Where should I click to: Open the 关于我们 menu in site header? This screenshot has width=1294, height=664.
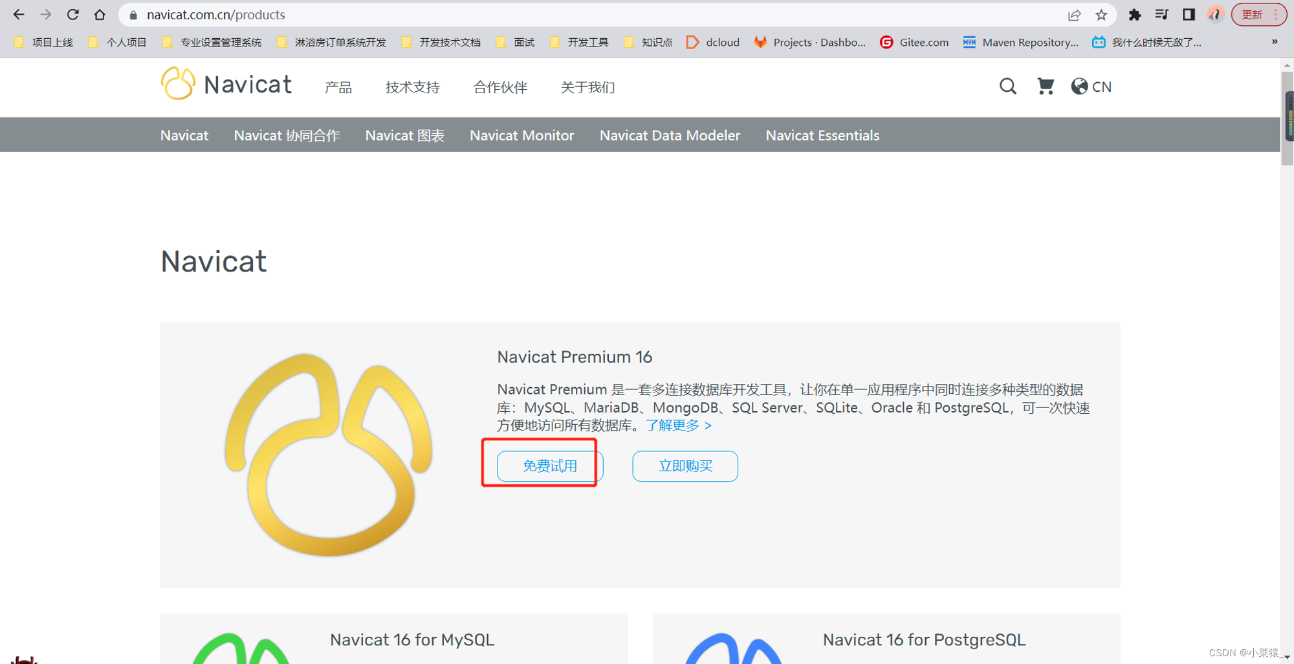point(587,87)
